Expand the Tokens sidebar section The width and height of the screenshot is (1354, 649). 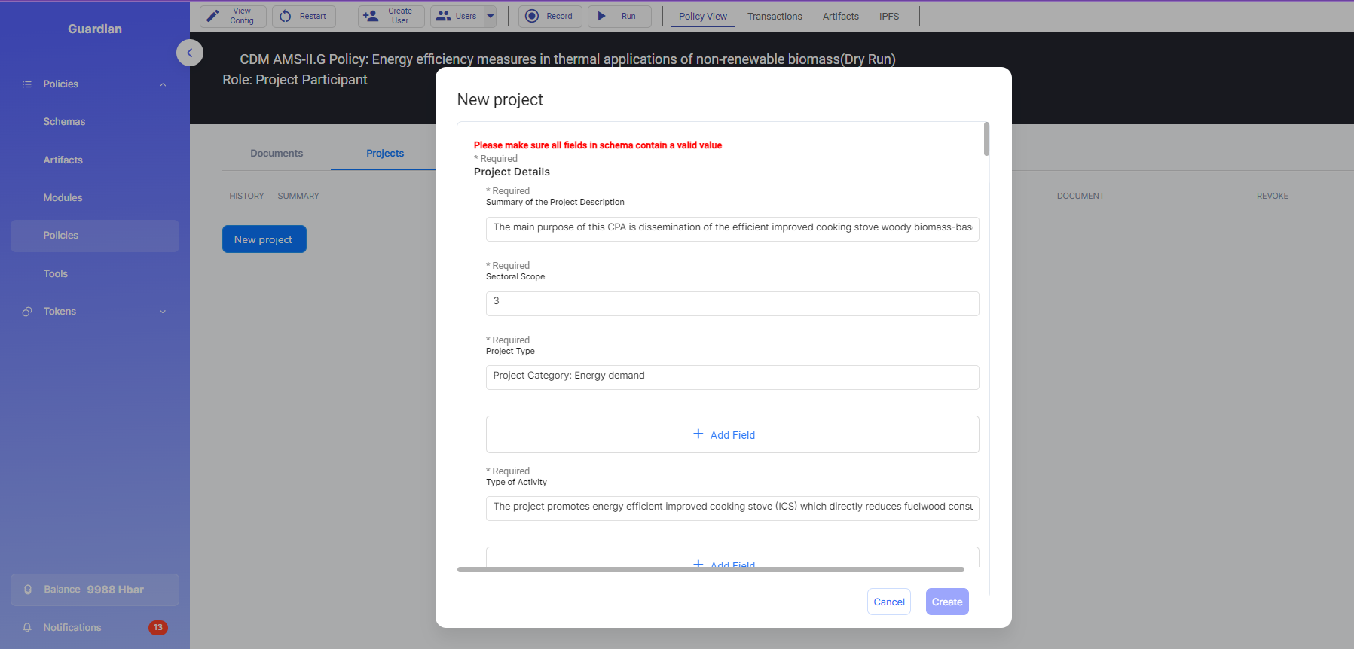coord(163,312)
